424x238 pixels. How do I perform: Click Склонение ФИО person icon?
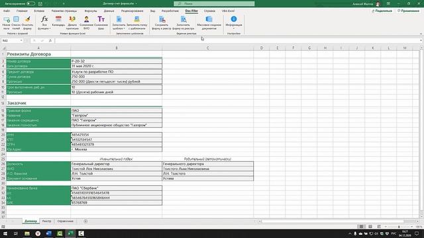click(x=86, y=22)
